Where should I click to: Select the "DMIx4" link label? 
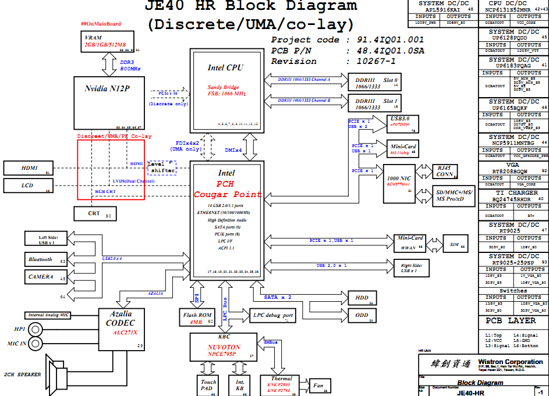(233, 150)
